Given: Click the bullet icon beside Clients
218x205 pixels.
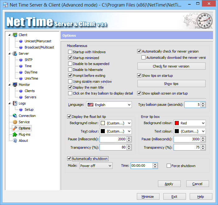Looking at the screenshot, I should (x=21, y=91).
